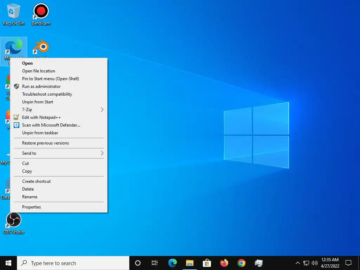The image size is (360, 270).
Task: Choose Rename from the context menu
Action: [x=59, y=197]
